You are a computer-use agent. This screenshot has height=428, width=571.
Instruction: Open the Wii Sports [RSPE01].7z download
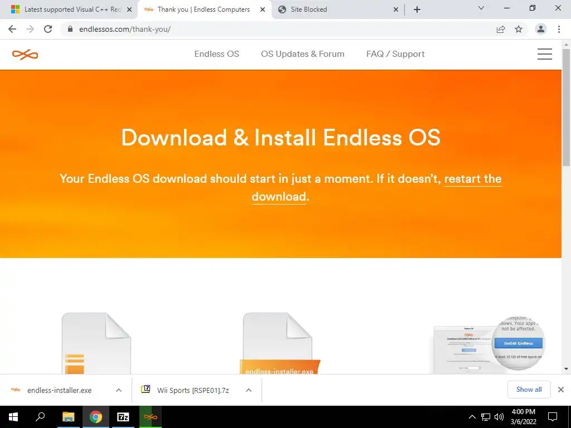185,390
